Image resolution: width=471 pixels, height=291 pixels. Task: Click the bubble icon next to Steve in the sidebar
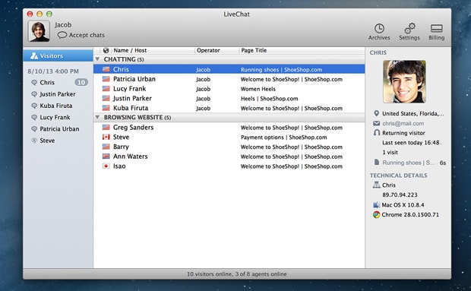coord(34,141)
